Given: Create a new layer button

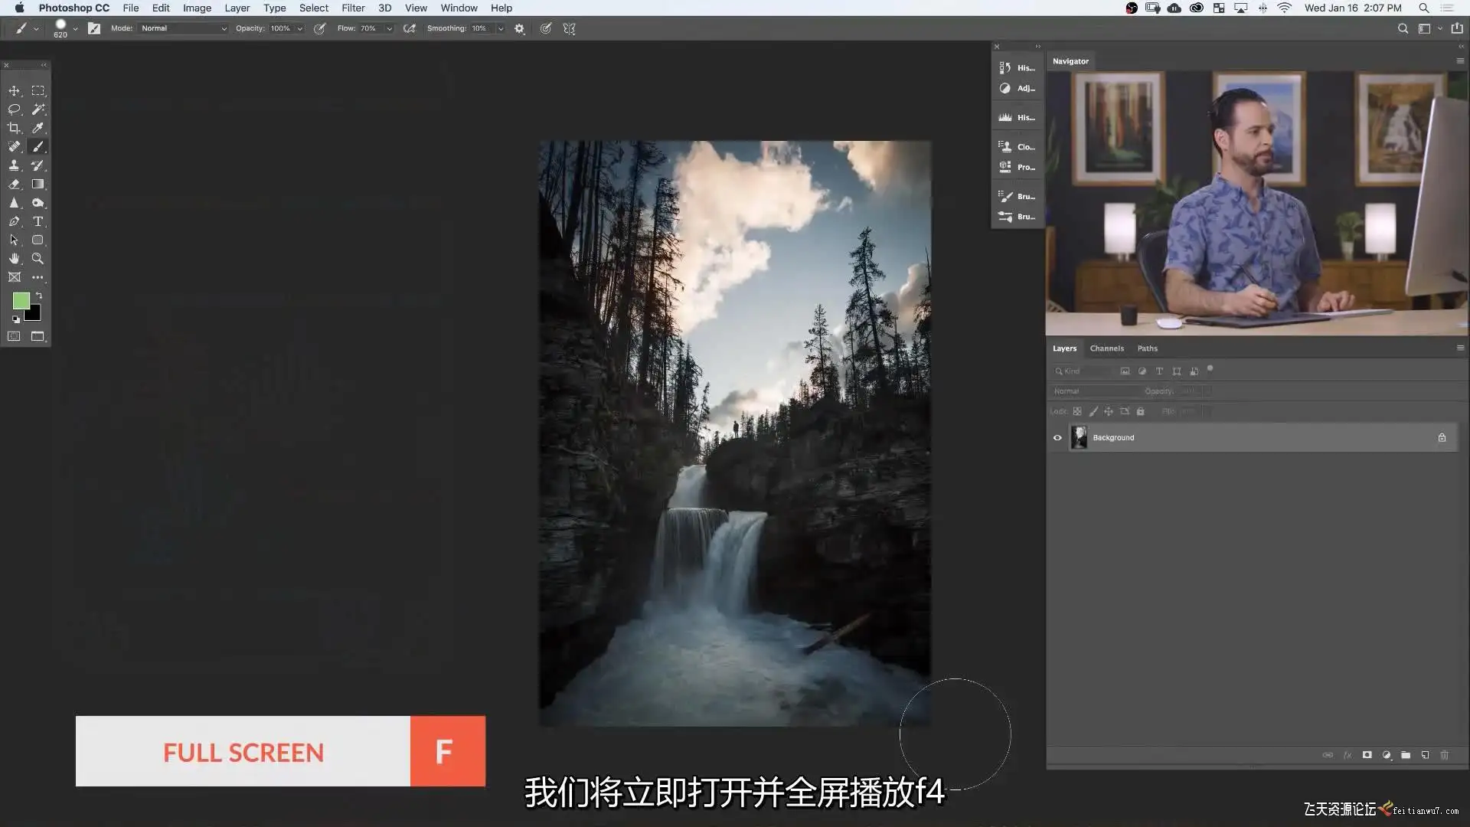Looking at the screenshot, I should pyautogui.click(x=1425, y=755).
